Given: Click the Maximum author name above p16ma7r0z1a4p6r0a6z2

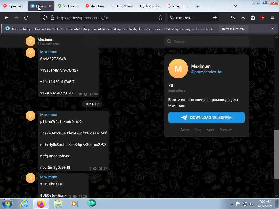Looking at the screenshot, I should (48, 115).
